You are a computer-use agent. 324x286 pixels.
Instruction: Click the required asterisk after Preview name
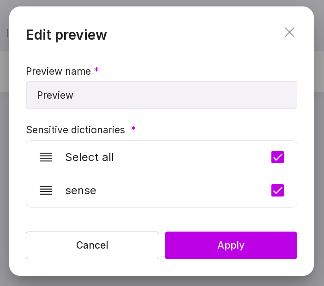(96, 70)
